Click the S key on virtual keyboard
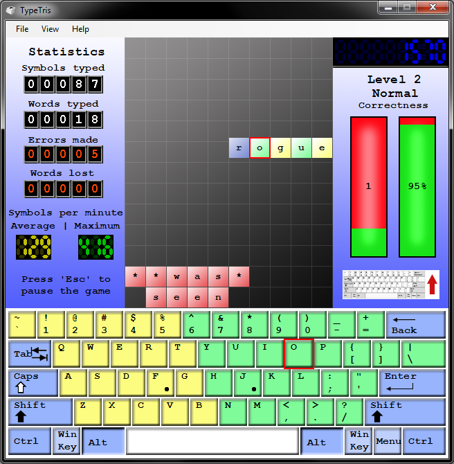Screen dimensions: 454x464 point(102,383)
